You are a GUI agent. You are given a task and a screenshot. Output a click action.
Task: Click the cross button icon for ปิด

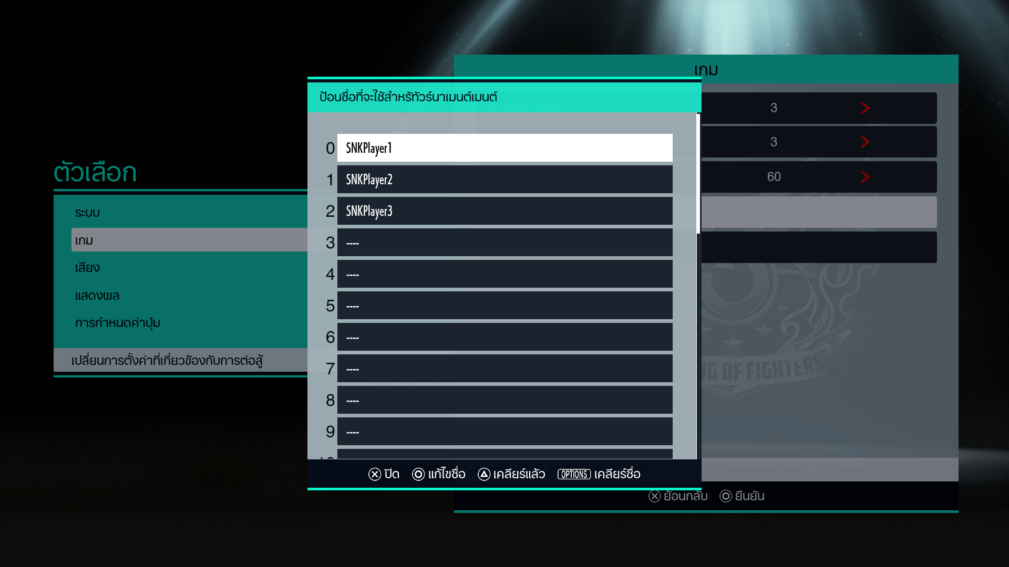tap(375, 475)
